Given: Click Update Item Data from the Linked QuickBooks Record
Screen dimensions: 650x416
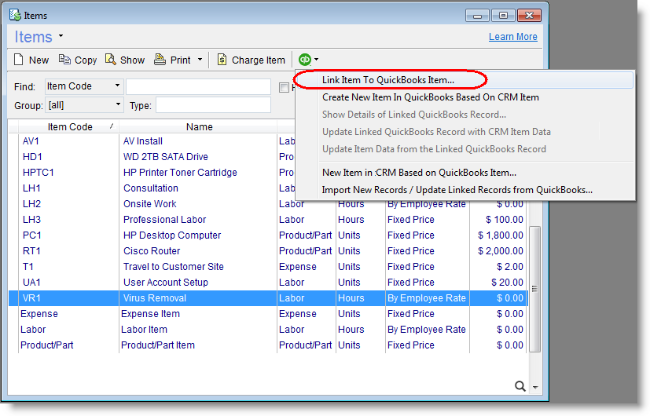Looking at the screenshot, I should tap(434, 149).
